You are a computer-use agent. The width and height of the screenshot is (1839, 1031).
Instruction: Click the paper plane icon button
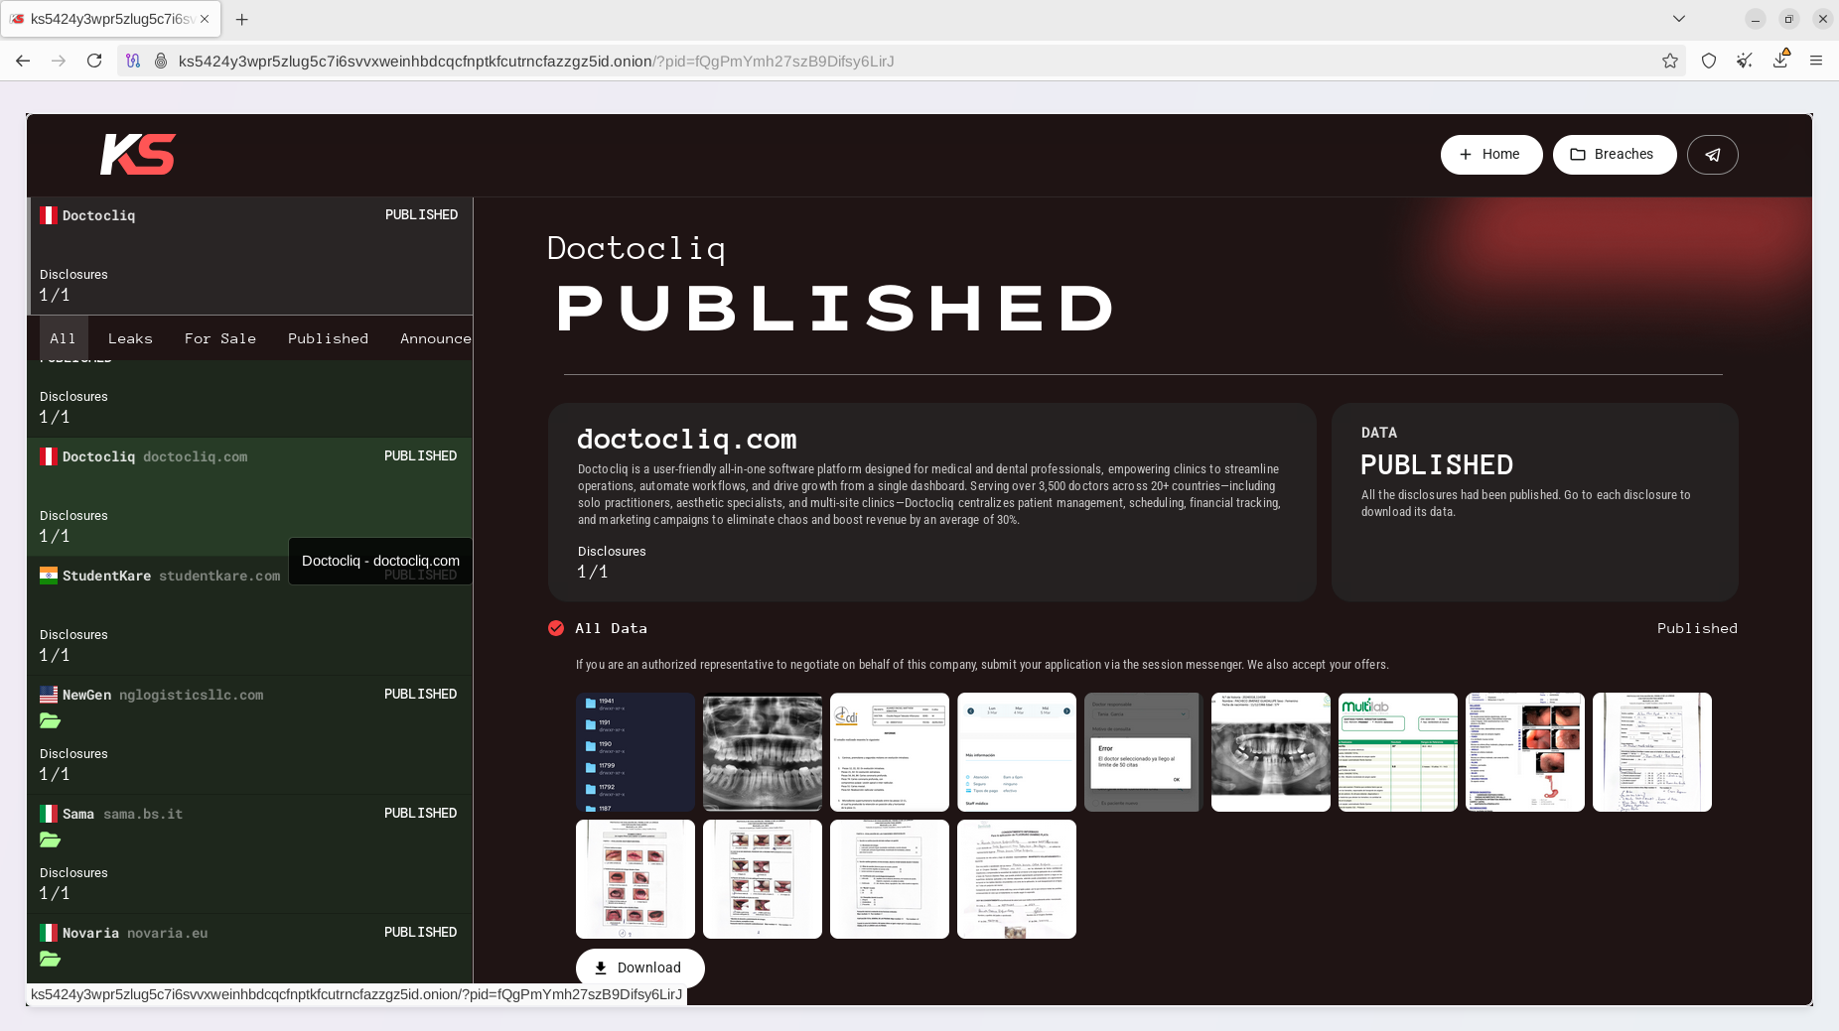pyautogui.click(x=1712, y=155)
